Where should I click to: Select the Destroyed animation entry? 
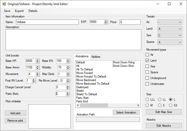[82, 87]
